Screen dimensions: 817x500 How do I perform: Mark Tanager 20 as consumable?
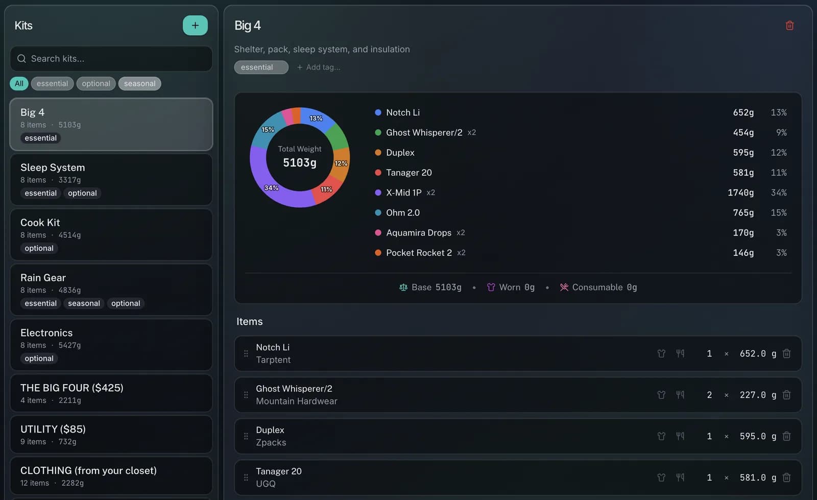pyautogui.click(x=680, y=478)
